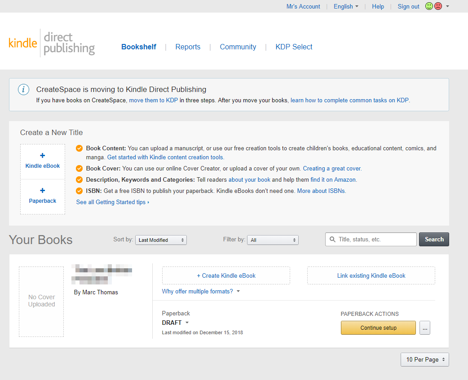The height and width of the screenshot is (380, 468).
Task: Click the PAPERBACK ACTIONS label
Action: click(x=370, y=314)
